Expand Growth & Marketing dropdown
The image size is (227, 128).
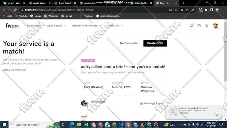(x=86, y=26)
